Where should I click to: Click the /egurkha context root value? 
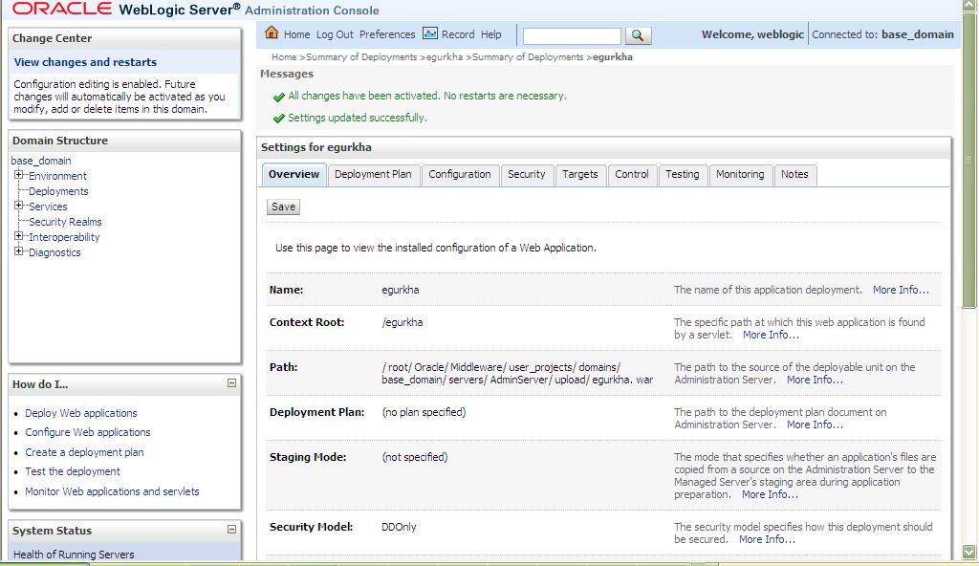tap(402, 322)
